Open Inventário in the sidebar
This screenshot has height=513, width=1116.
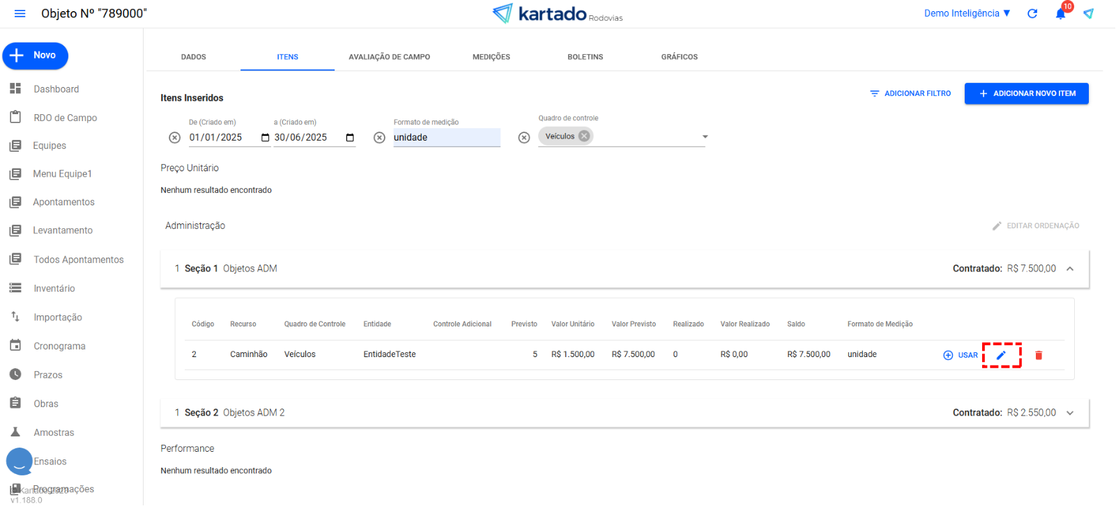[x=54, y=288]
